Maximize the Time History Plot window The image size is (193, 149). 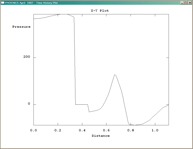point(186,2)
